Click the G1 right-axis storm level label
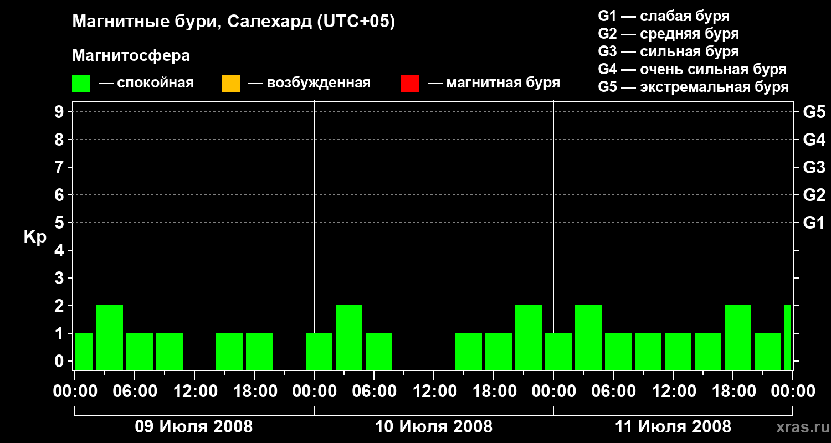 coord(814,223)
